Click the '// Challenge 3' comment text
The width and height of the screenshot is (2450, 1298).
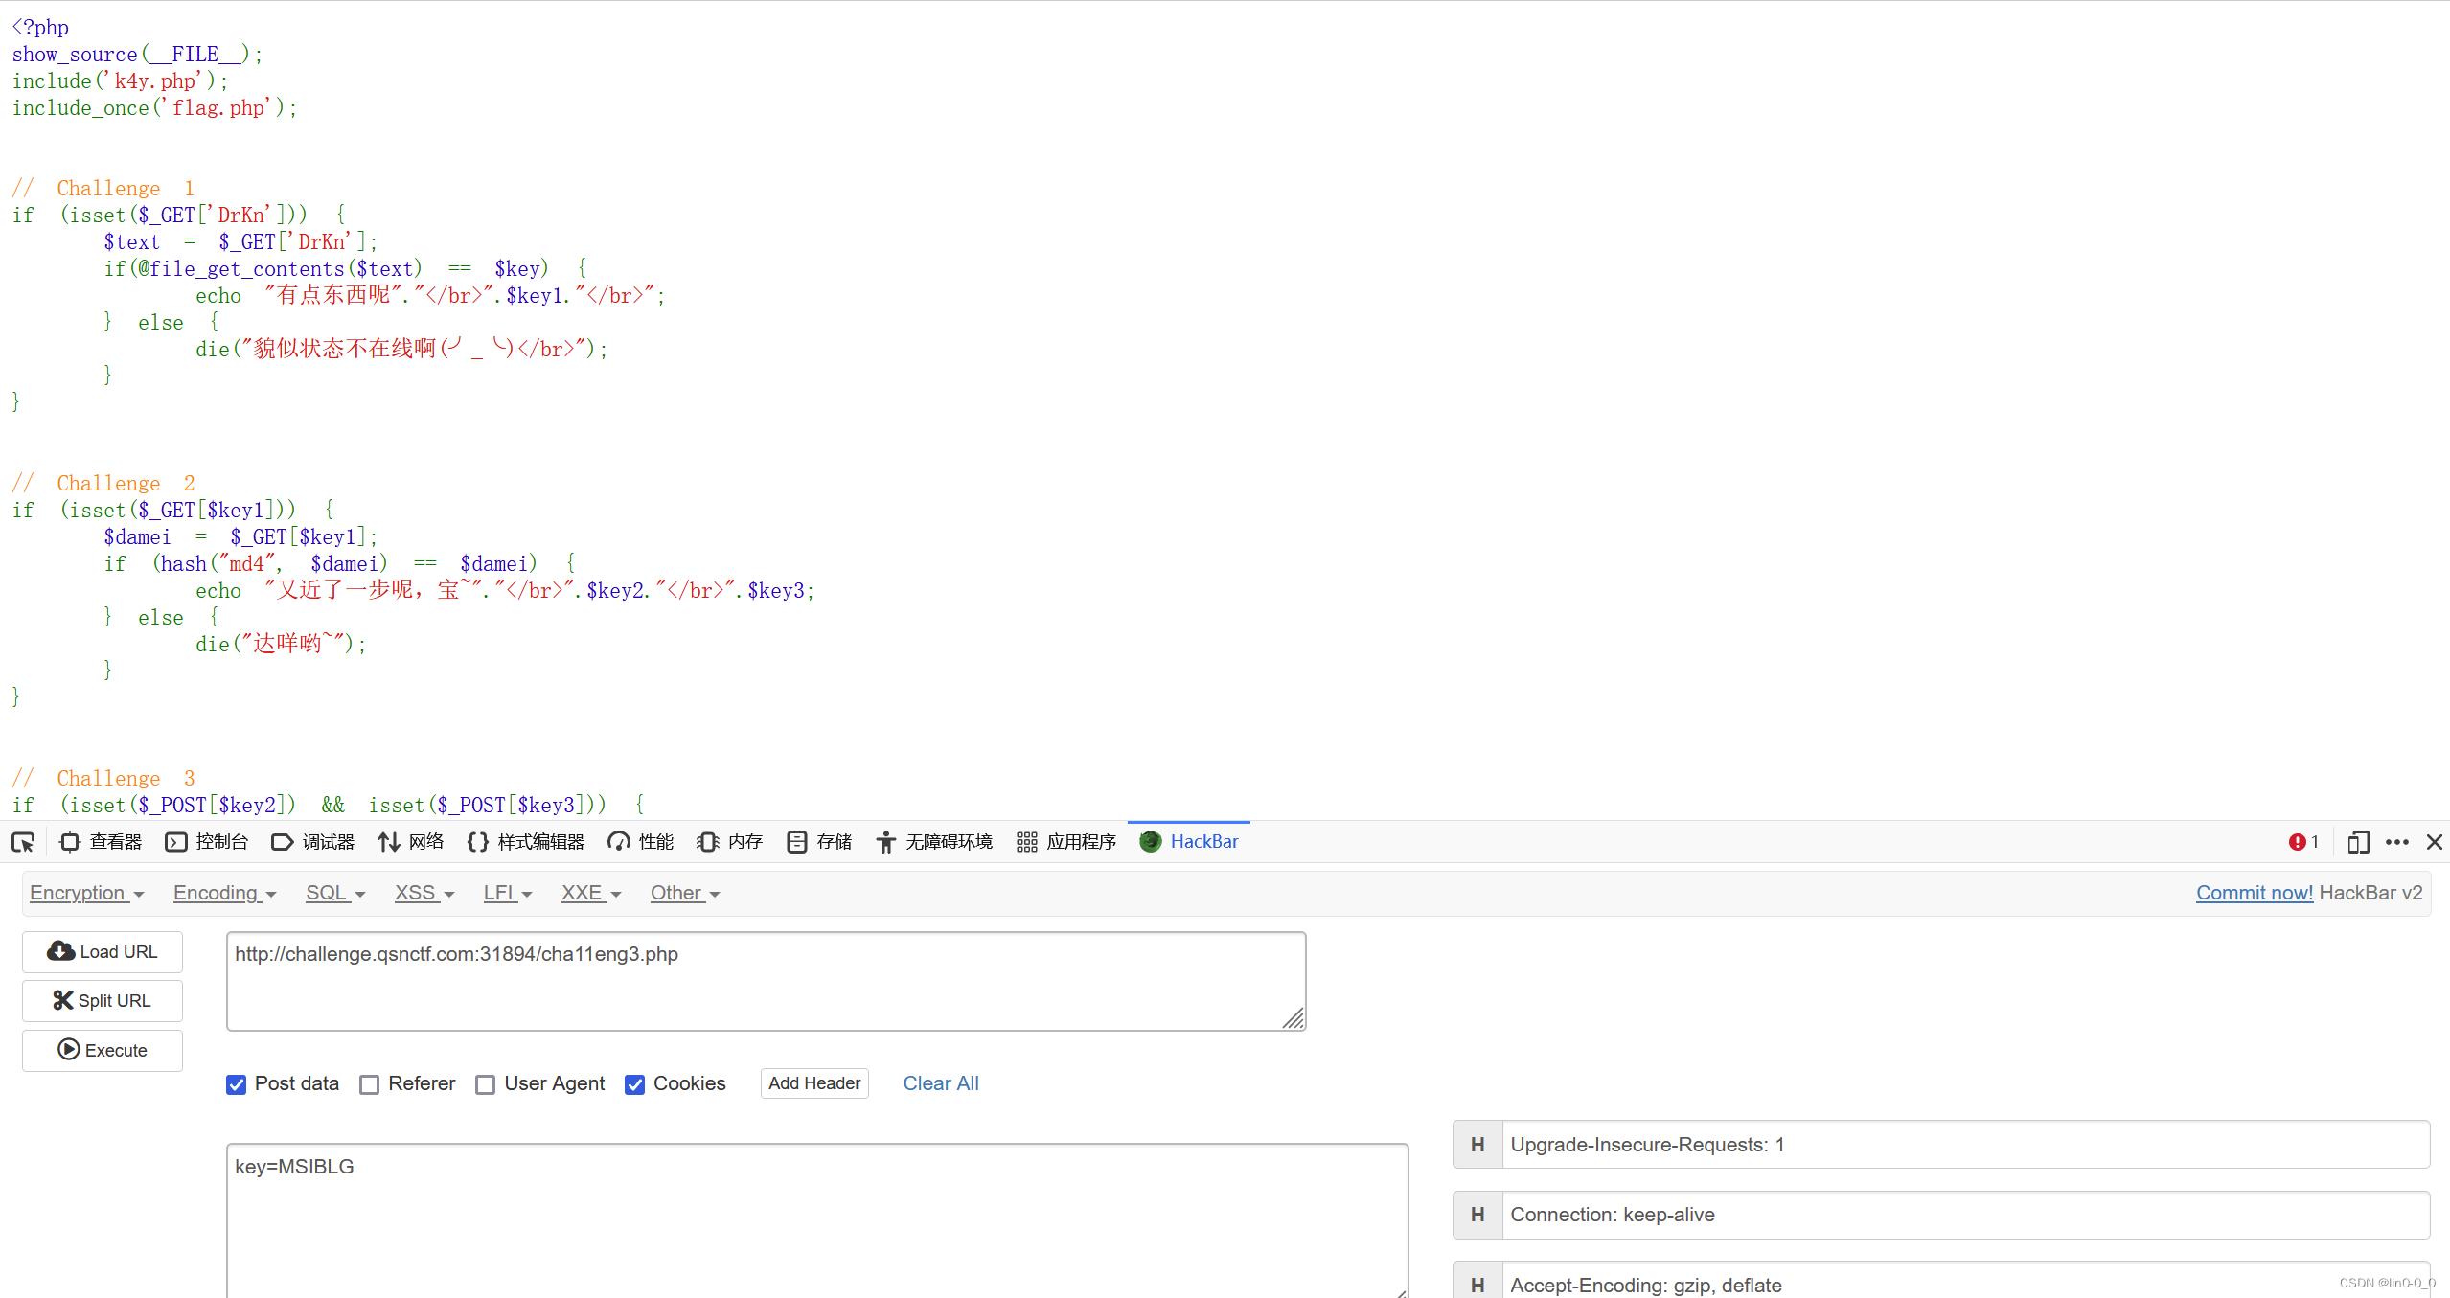[x=103, y=778]
